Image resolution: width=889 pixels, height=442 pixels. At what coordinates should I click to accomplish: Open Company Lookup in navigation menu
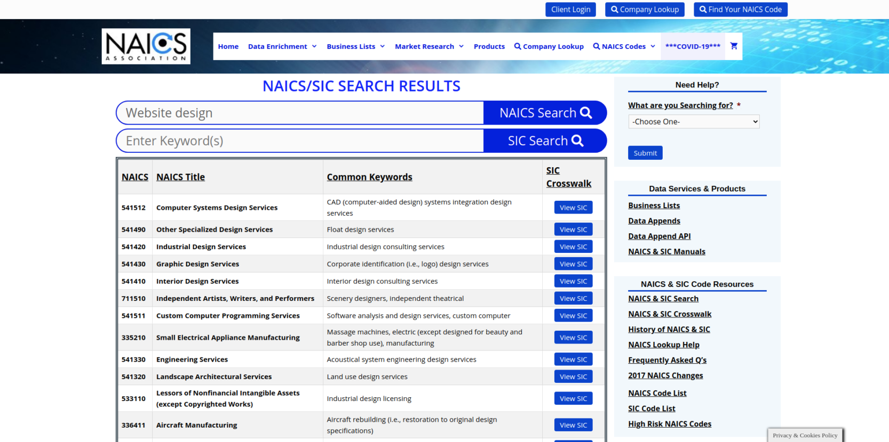click(x=549, y=46)
